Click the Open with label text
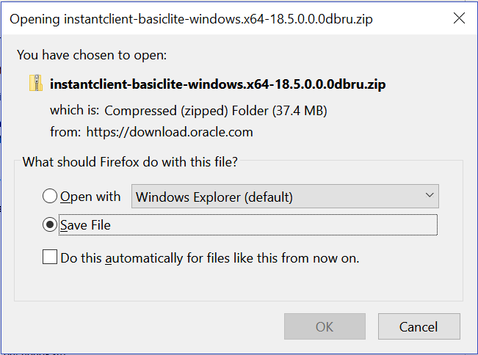 tap(90, 197)
